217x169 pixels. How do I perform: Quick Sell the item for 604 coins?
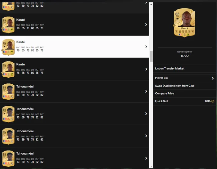[x=185, y=101]
